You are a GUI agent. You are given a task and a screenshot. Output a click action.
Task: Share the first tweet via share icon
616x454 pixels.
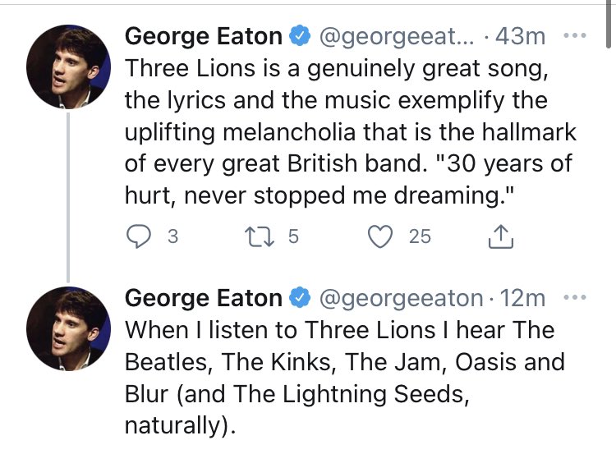click(501, 236)
